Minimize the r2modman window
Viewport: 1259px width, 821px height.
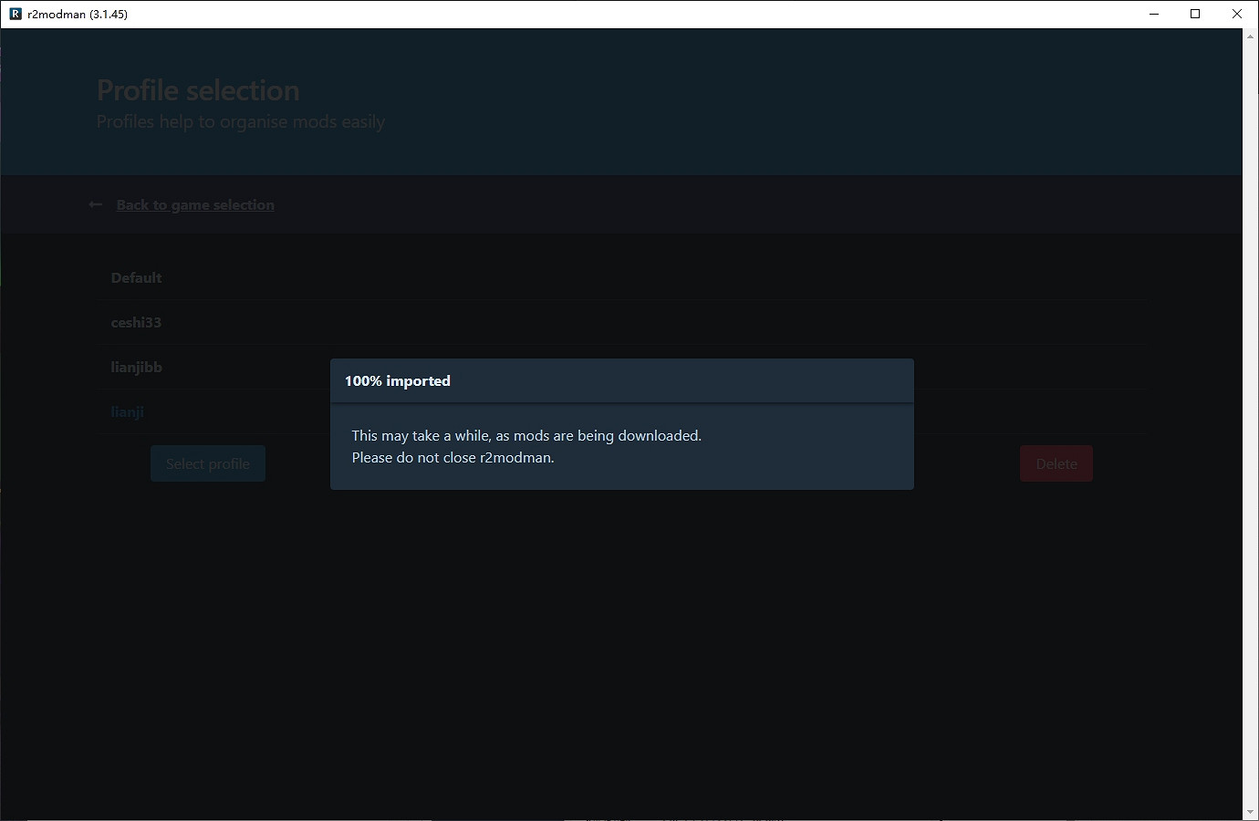pyautogui.click(x=1154, y=14)
